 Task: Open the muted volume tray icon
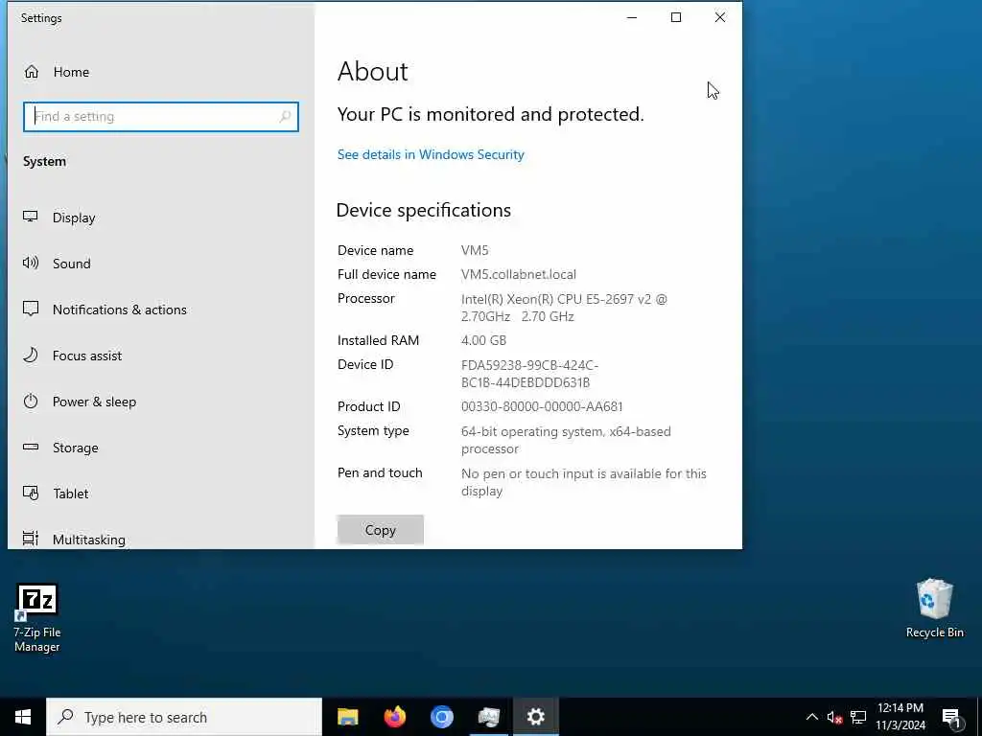coord(834,717)
